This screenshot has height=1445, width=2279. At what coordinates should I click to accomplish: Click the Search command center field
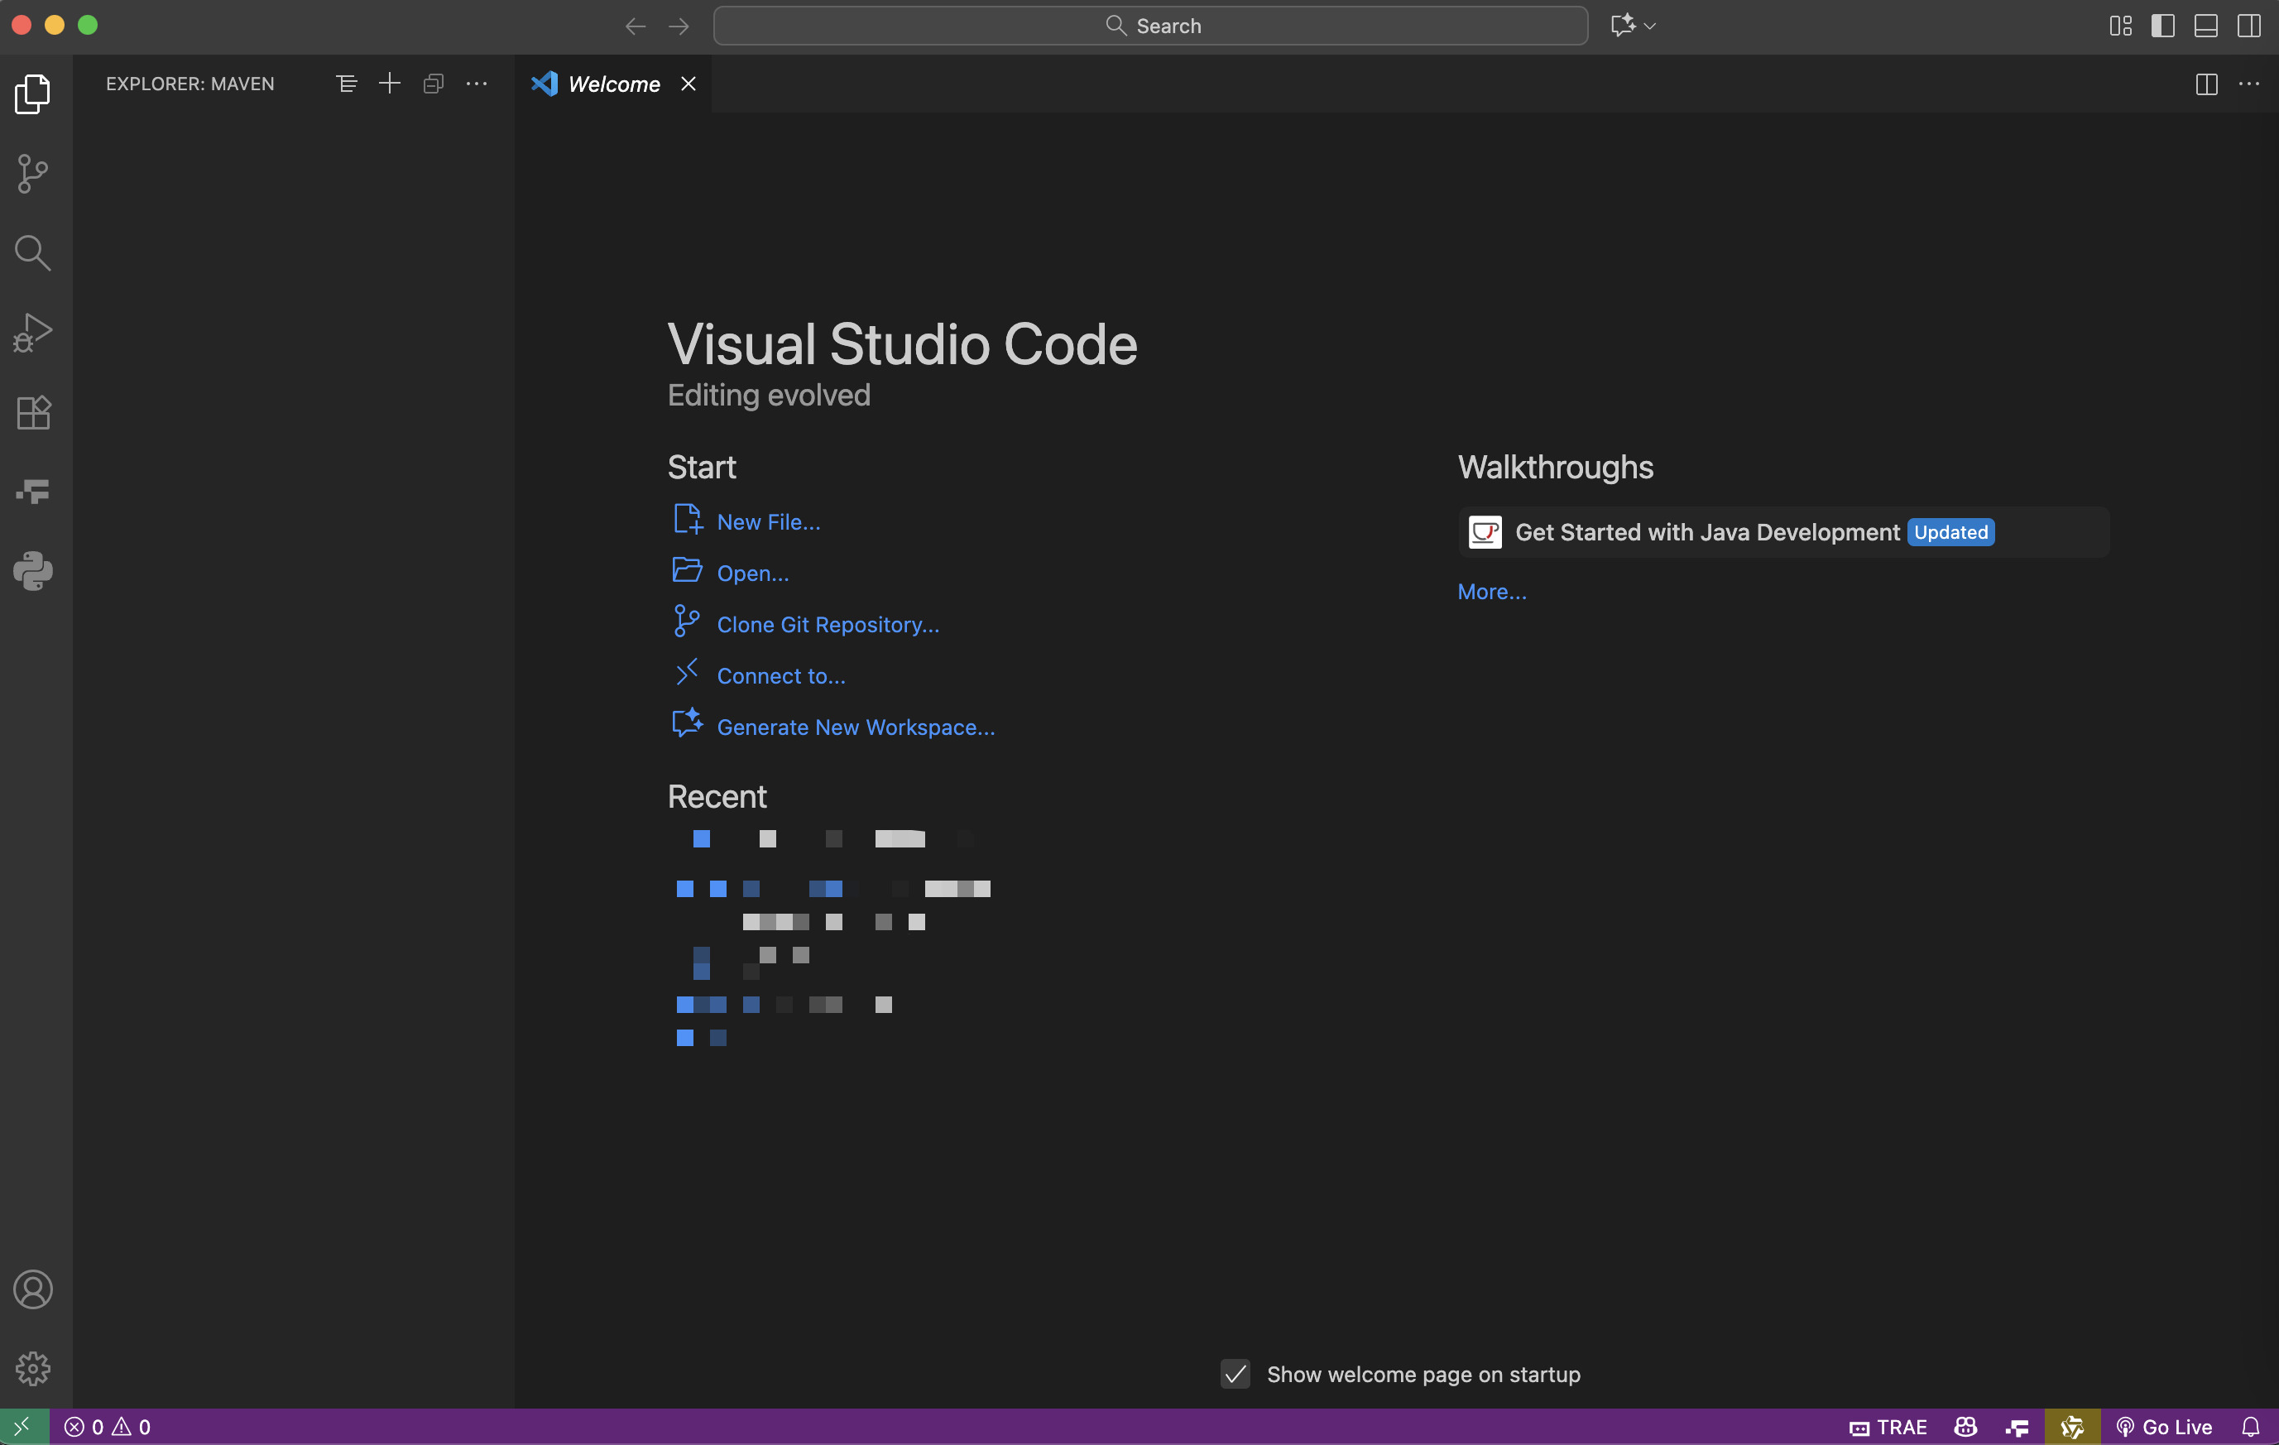[x=1150, y=26]
